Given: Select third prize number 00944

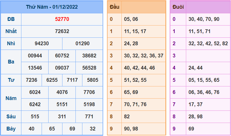Looking at the screenshot, I should click(x=35, y=56).
